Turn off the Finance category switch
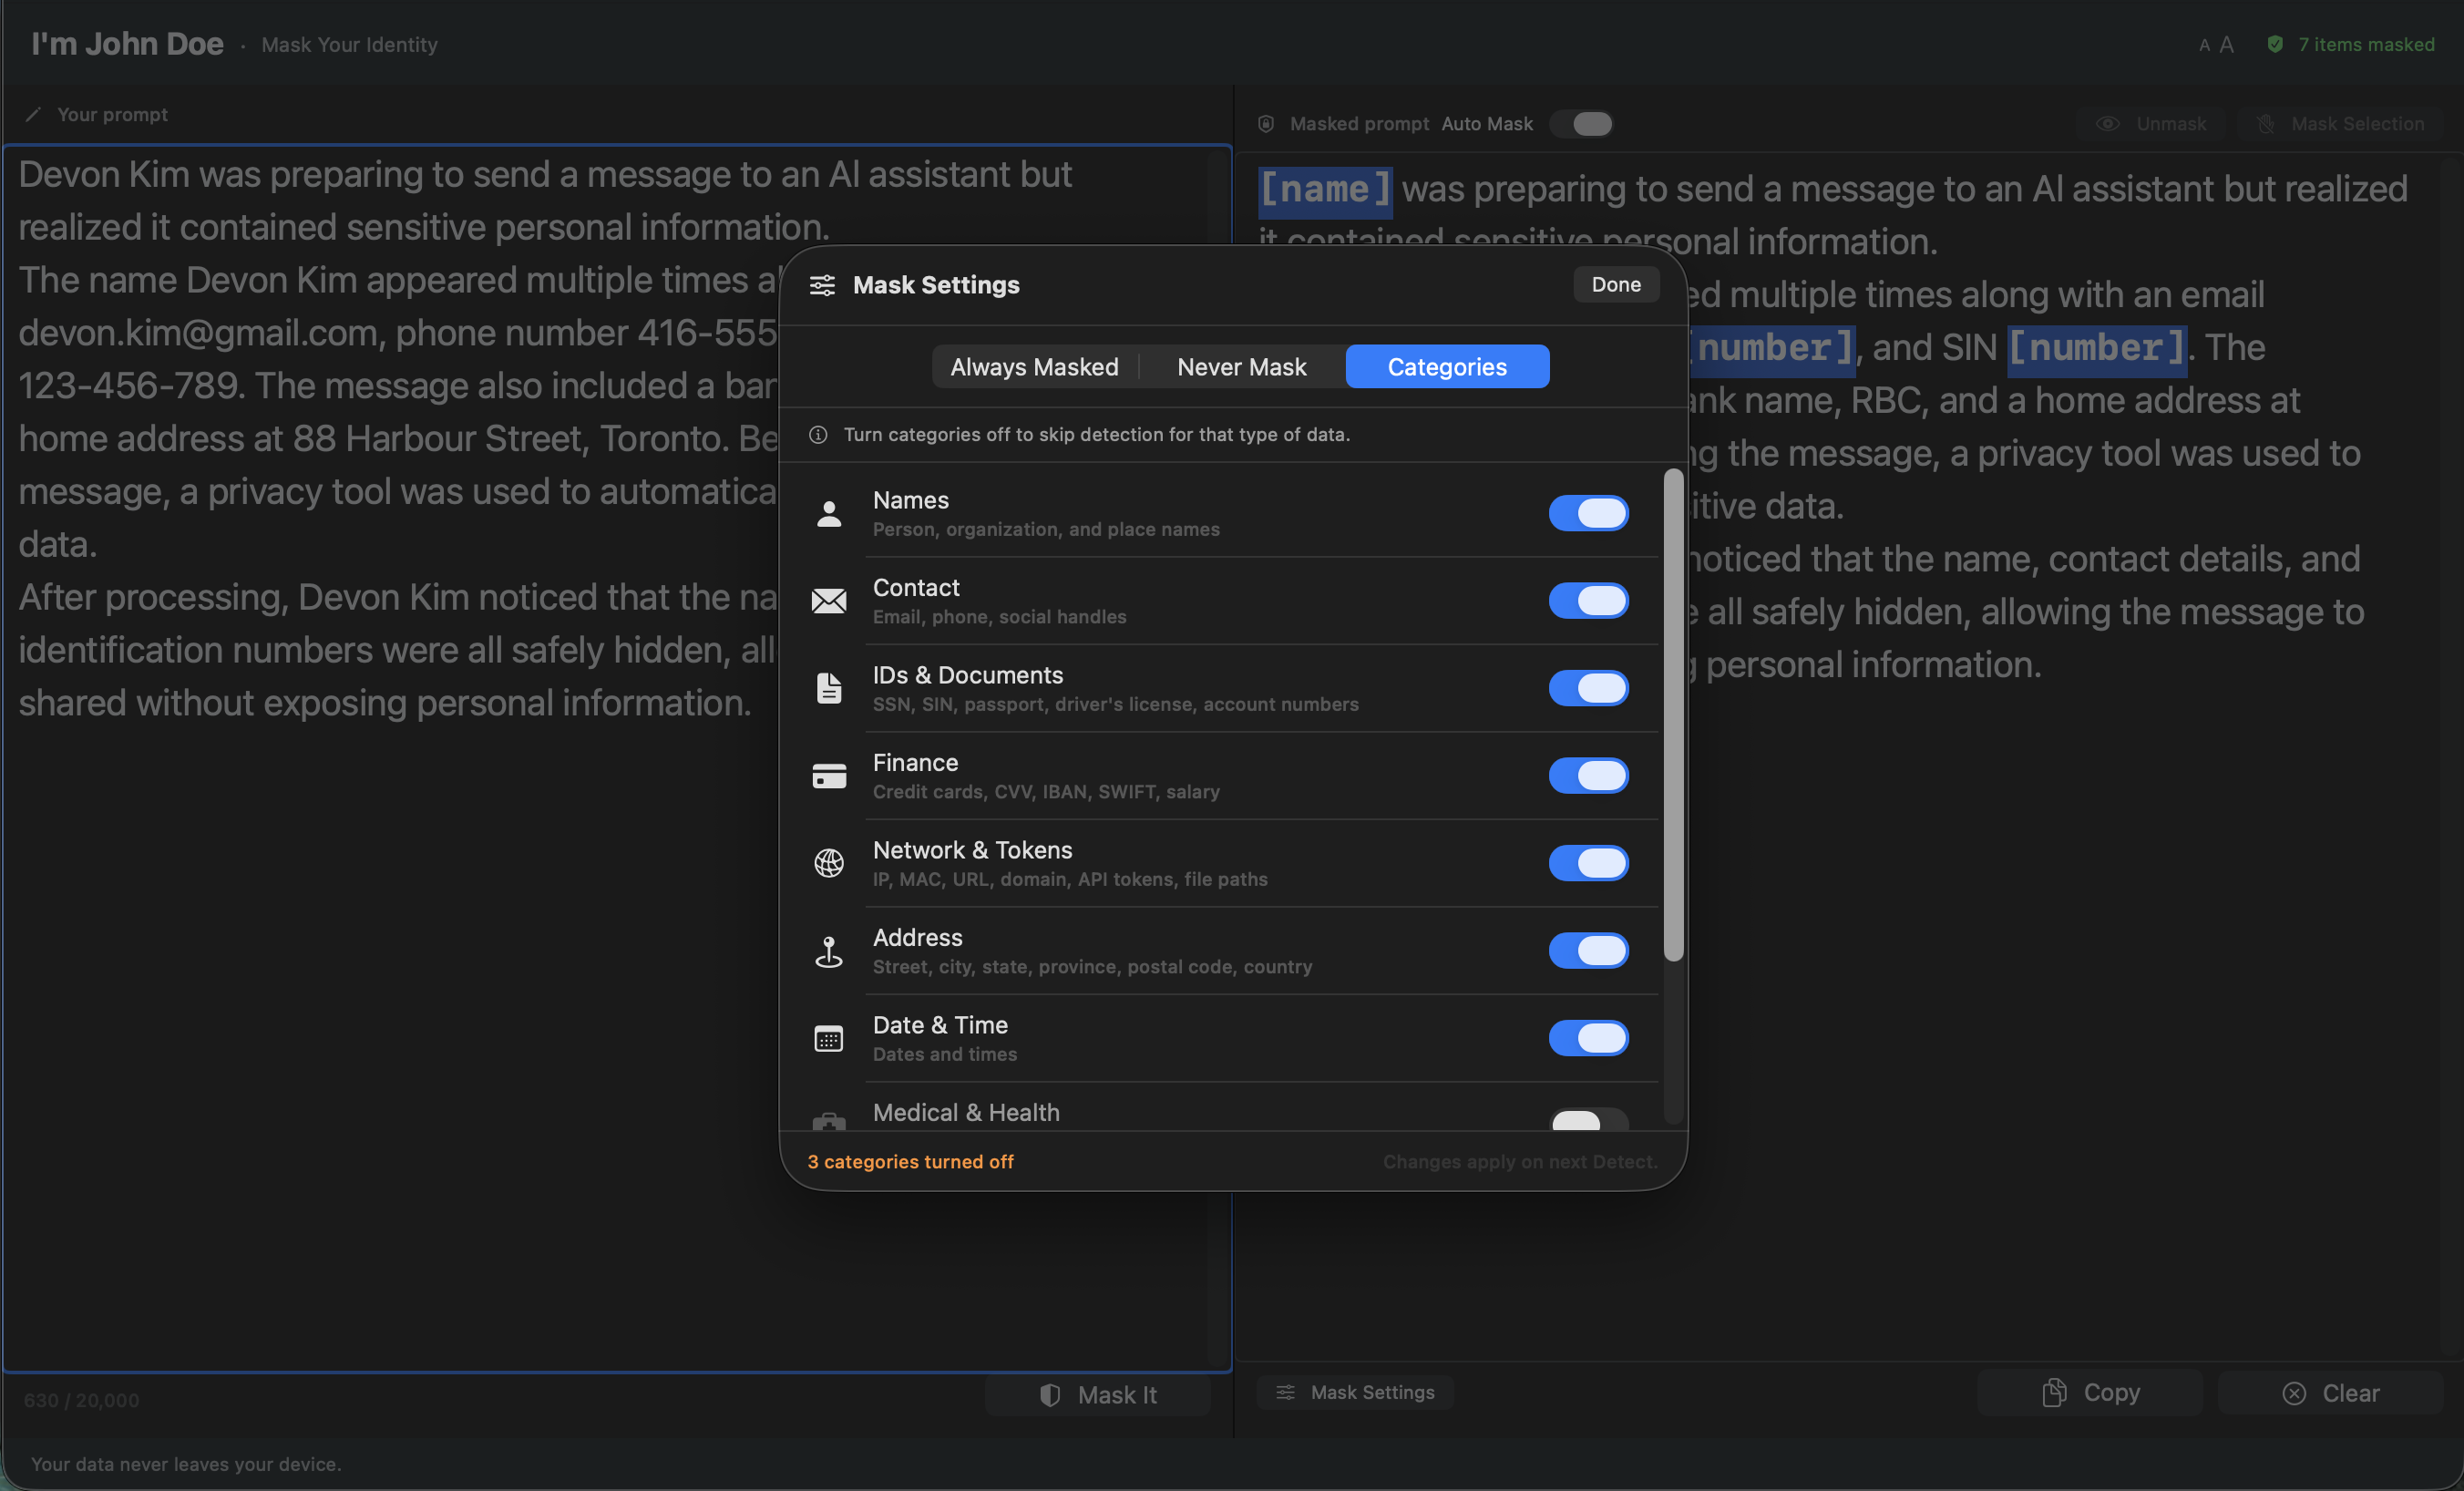Image resolution: width=2464 pixels, height=1491 pixels. pos(1589,776)
